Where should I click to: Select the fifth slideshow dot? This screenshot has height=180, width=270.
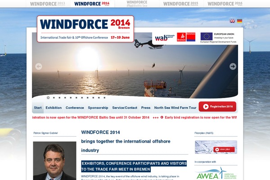(x=71, y=98)
